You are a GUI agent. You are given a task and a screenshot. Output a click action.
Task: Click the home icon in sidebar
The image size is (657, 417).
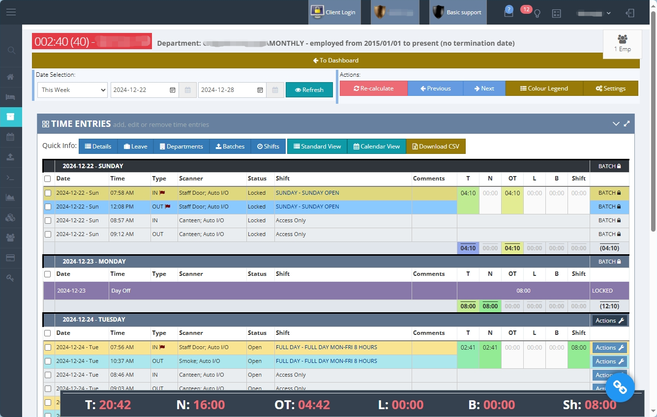[10, 77]
